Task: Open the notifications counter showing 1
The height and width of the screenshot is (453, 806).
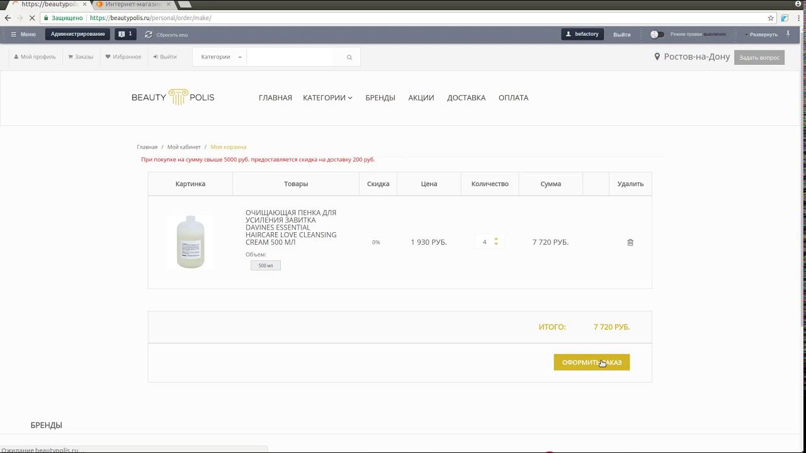Action: click(125, 34)
